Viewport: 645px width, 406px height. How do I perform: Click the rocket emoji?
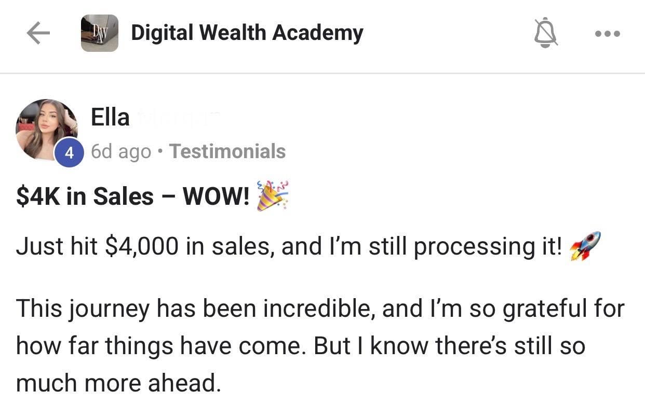point(585,246)
